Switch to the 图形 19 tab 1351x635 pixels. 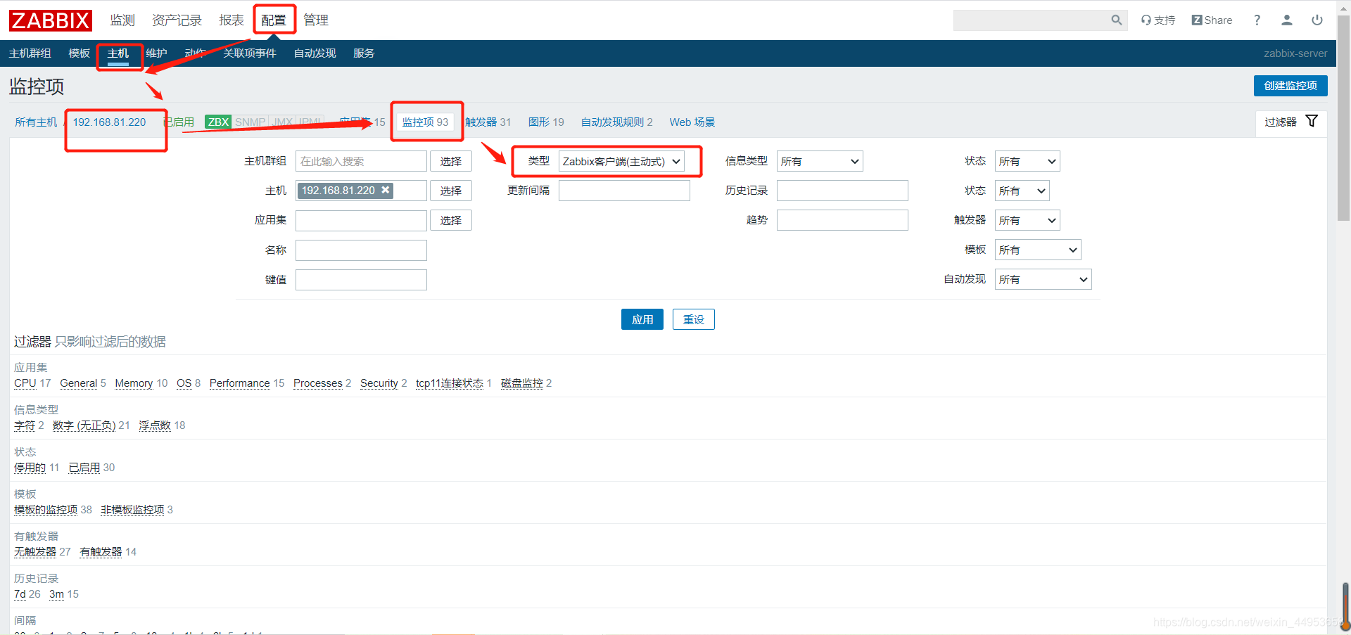point(546,122)
